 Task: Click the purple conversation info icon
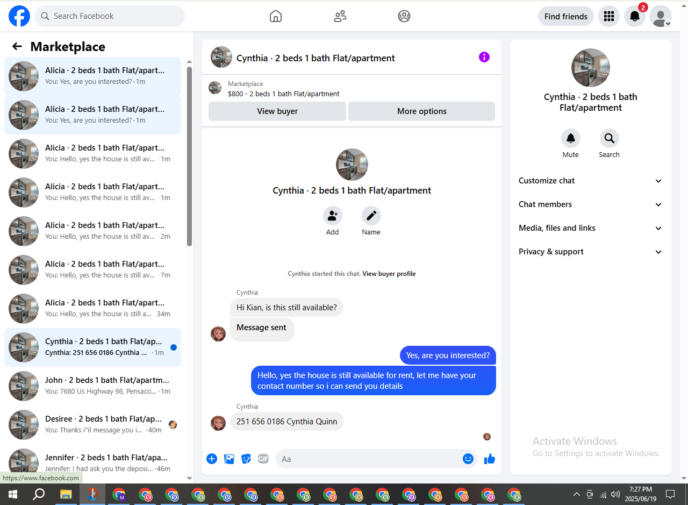pyautogui.click(x=484, y=57)
